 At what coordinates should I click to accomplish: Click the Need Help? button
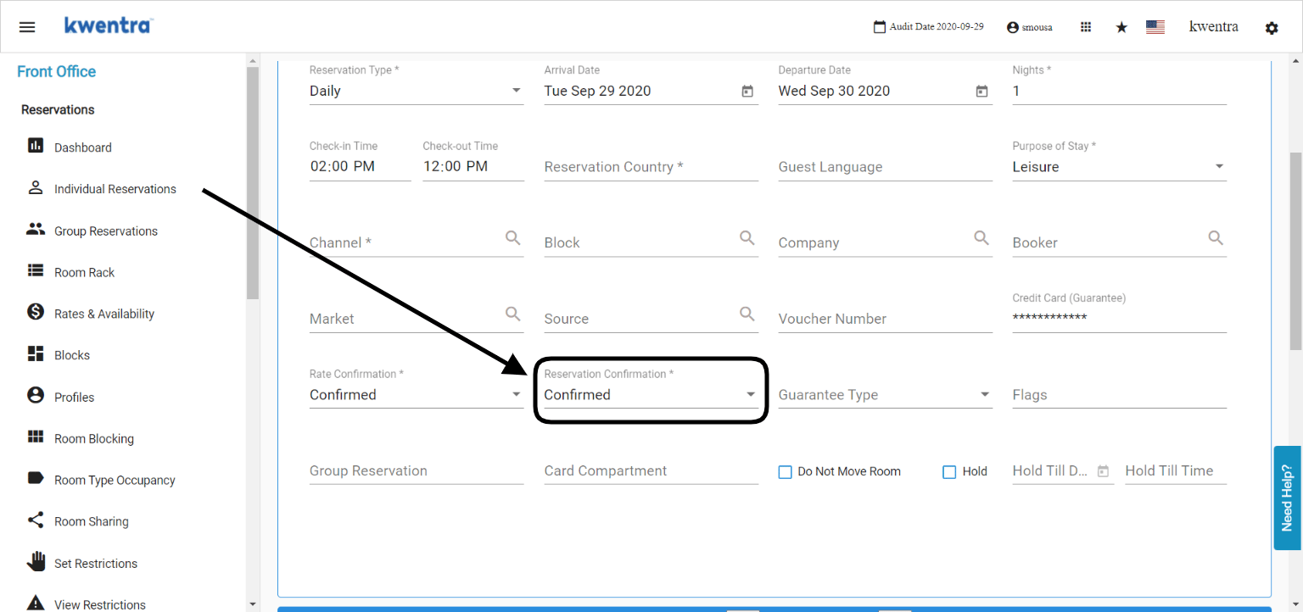[x=1288, y=498]
